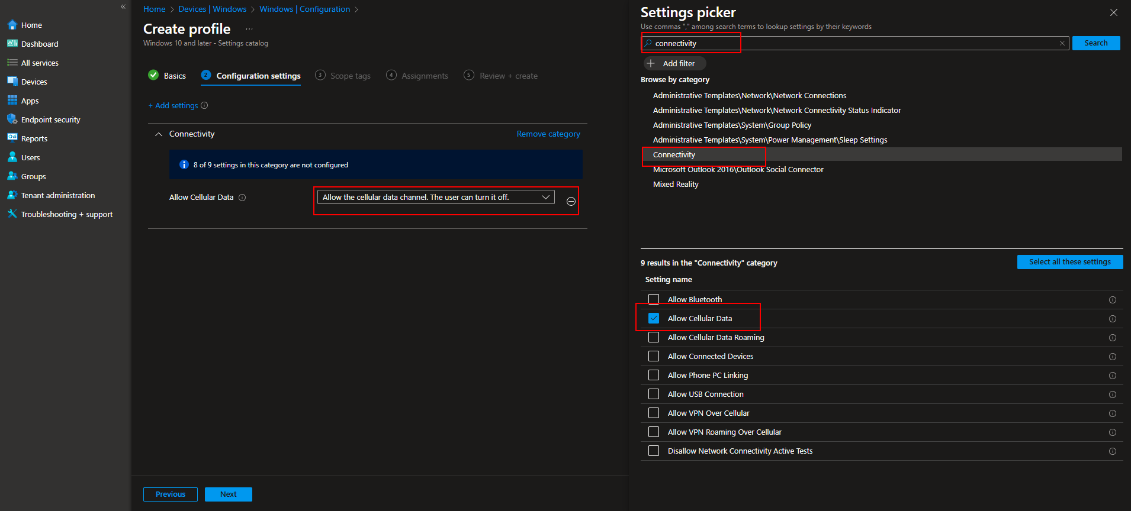Uncheck the Allow Cellular Data checkbox
This screenshot has height=511, width=1131.
pos(654,318)
